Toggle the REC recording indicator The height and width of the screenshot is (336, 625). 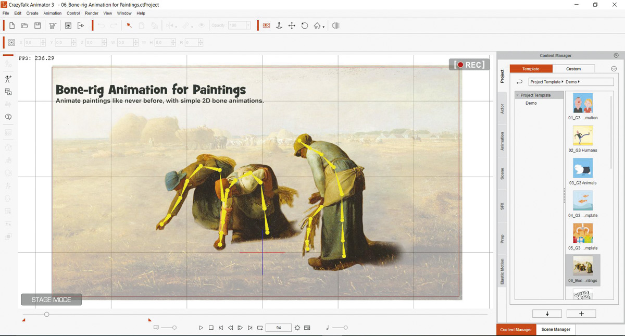pyautogui.click(x=469, y=65)
